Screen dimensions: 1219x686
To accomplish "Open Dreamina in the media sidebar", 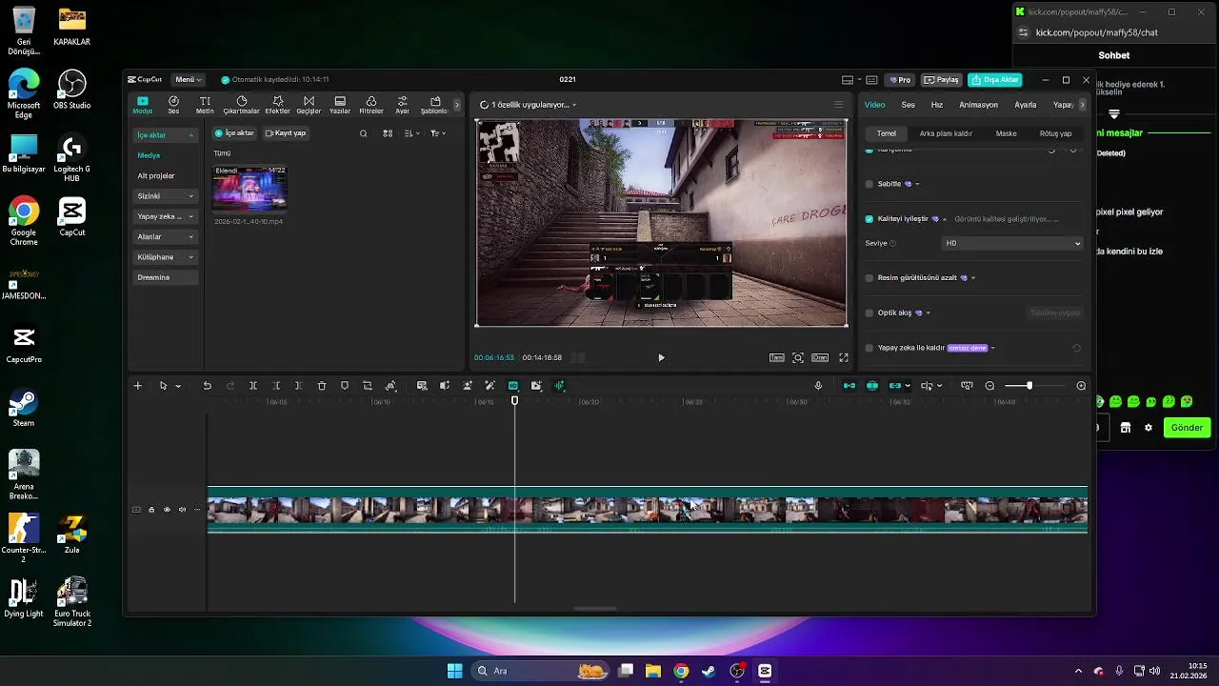I will [x=166, y=277].
